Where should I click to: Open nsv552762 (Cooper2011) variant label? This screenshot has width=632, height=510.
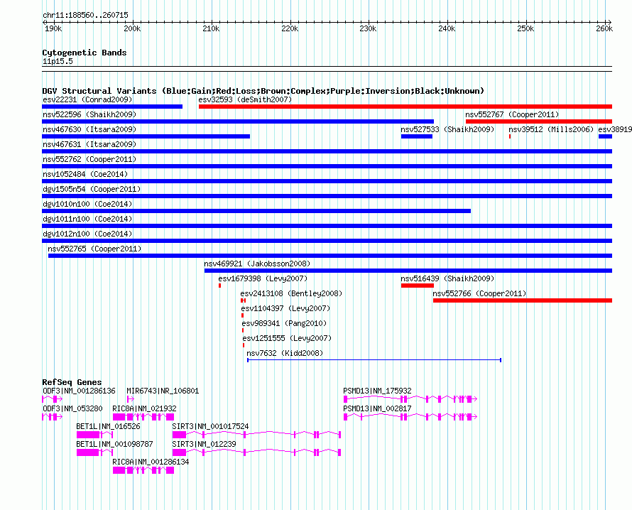click(x=89, y=159)
